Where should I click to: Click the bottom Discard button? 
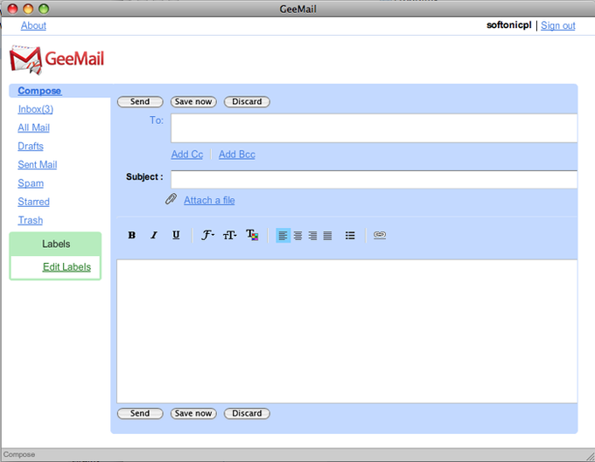pos(247,413)
